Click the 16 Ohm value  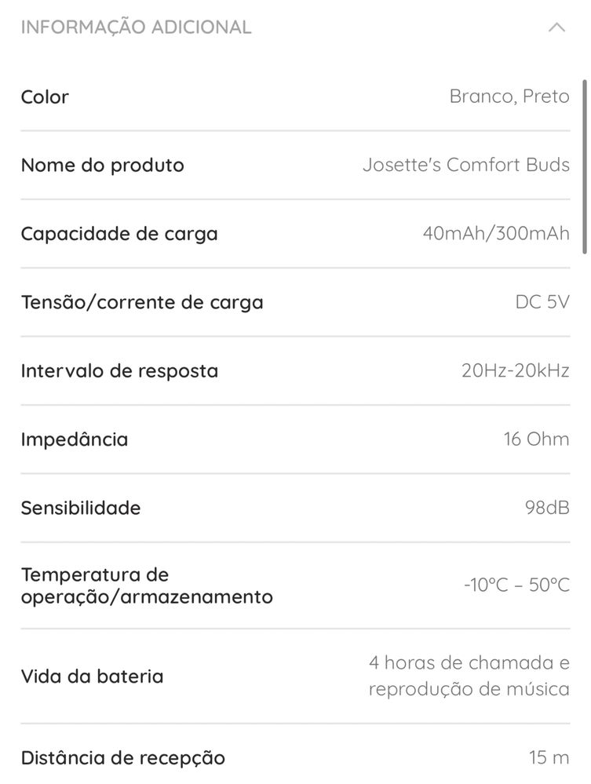pyautogui.click(x=537, y=439)
